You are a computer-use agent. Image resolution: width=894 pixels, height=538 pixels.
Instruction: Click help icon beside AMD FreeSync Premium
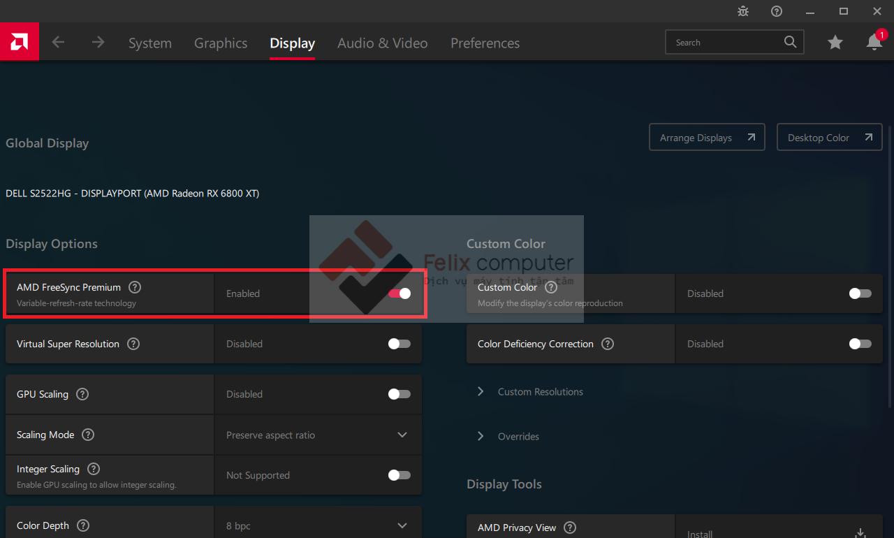135,287
